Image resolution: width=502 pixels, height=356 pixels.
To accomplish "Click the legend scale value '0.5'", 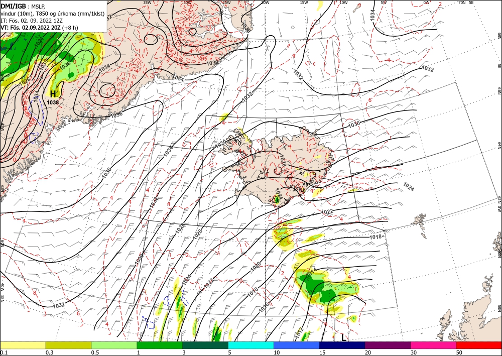I will (x=95, y=352).
